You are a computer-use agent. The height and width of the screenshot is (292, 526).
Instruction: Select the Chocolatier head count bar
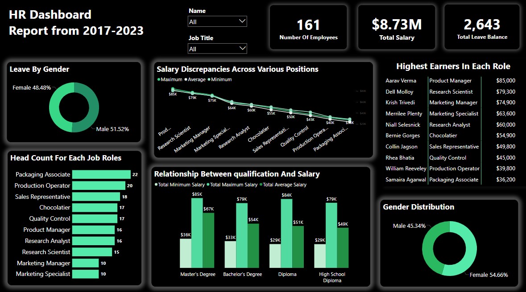click(x=95, y=207)
